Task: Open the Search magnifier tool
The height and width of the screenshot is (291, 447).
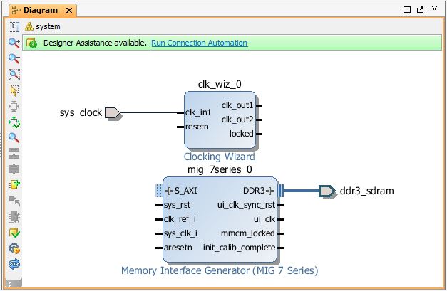Action: [14, 138]
